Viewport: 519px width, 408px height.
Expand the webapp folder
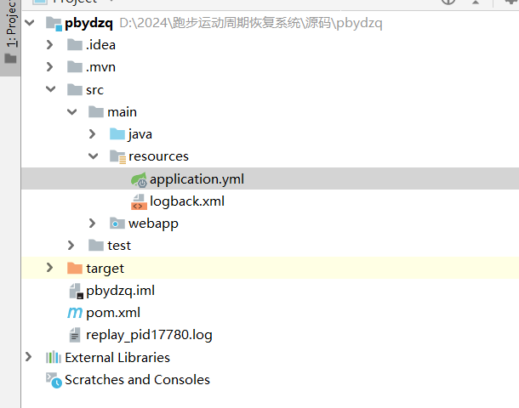click(x=93, y=224)
